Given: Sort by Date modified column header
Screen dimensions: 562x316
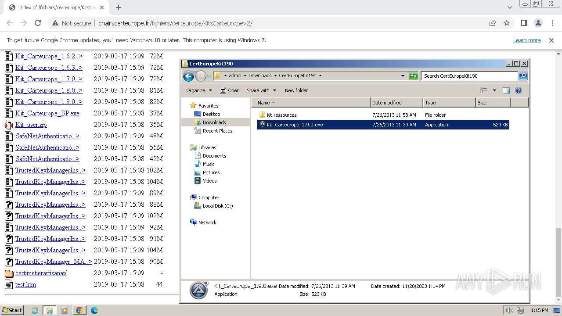Looking at the screenshot, I should coord(396,103).
